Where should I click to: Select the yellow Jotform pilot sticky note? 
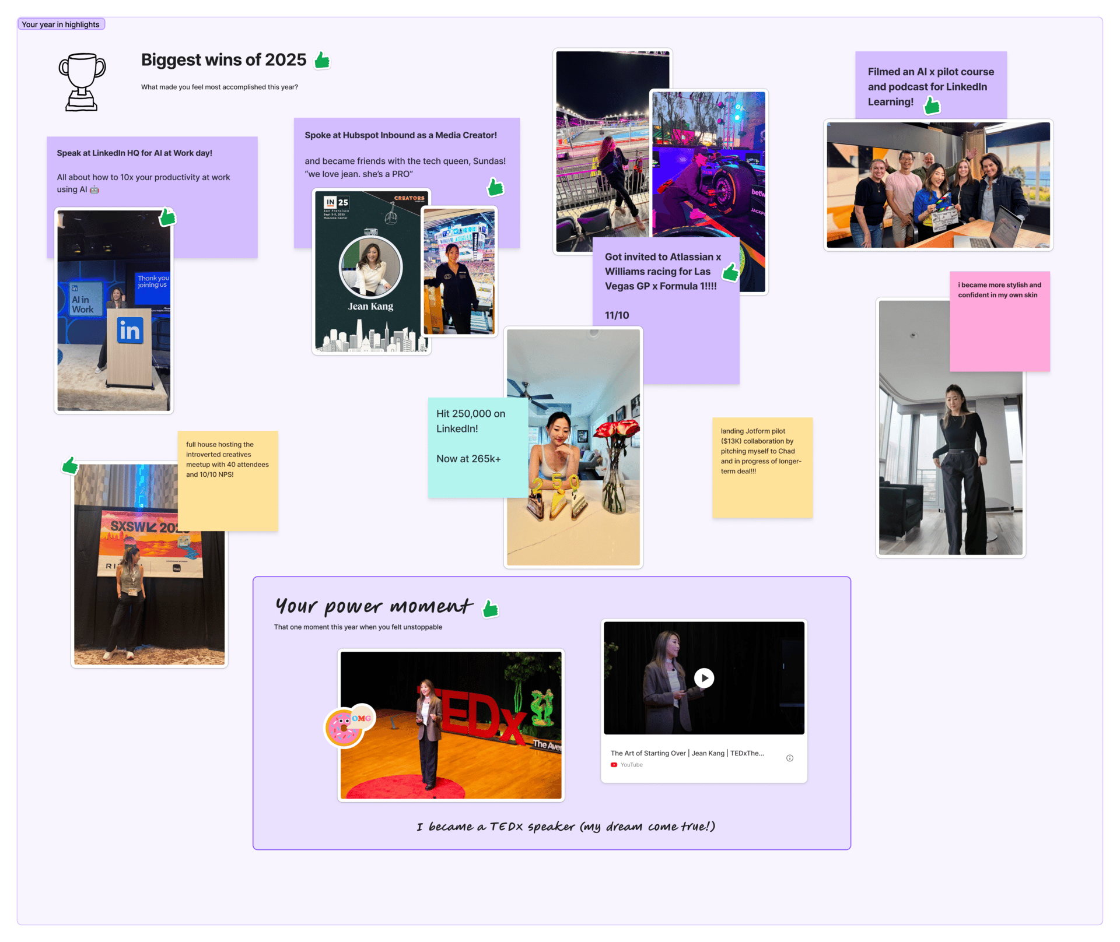click(762, 490)
